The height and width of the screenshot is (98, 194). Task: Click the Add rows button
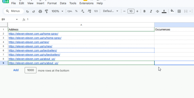[x=16, y=70]
